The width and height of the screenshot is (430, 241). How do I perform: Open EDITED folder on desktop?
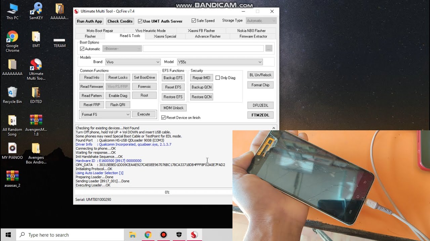(x=36, y=95)
